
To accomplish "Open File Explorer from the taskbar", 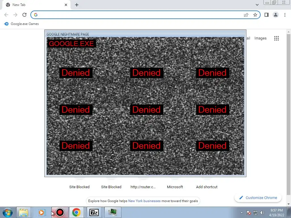I will 24,212.
